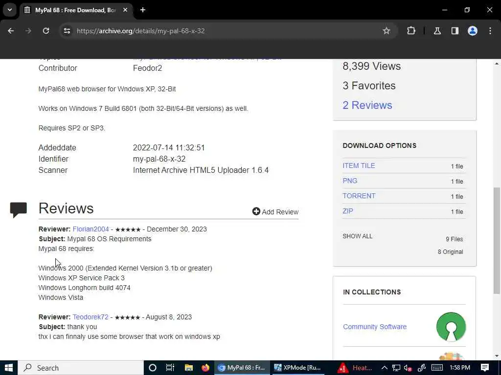501x375 pixels.
Task: Open the Windows Start menu
Action: [x=9, y=368]
